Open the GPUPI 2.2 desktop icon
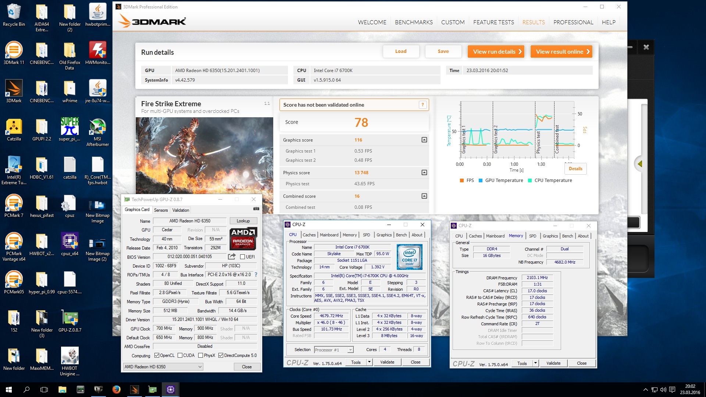This screenshot has width=706, height=397. [42, 130]
